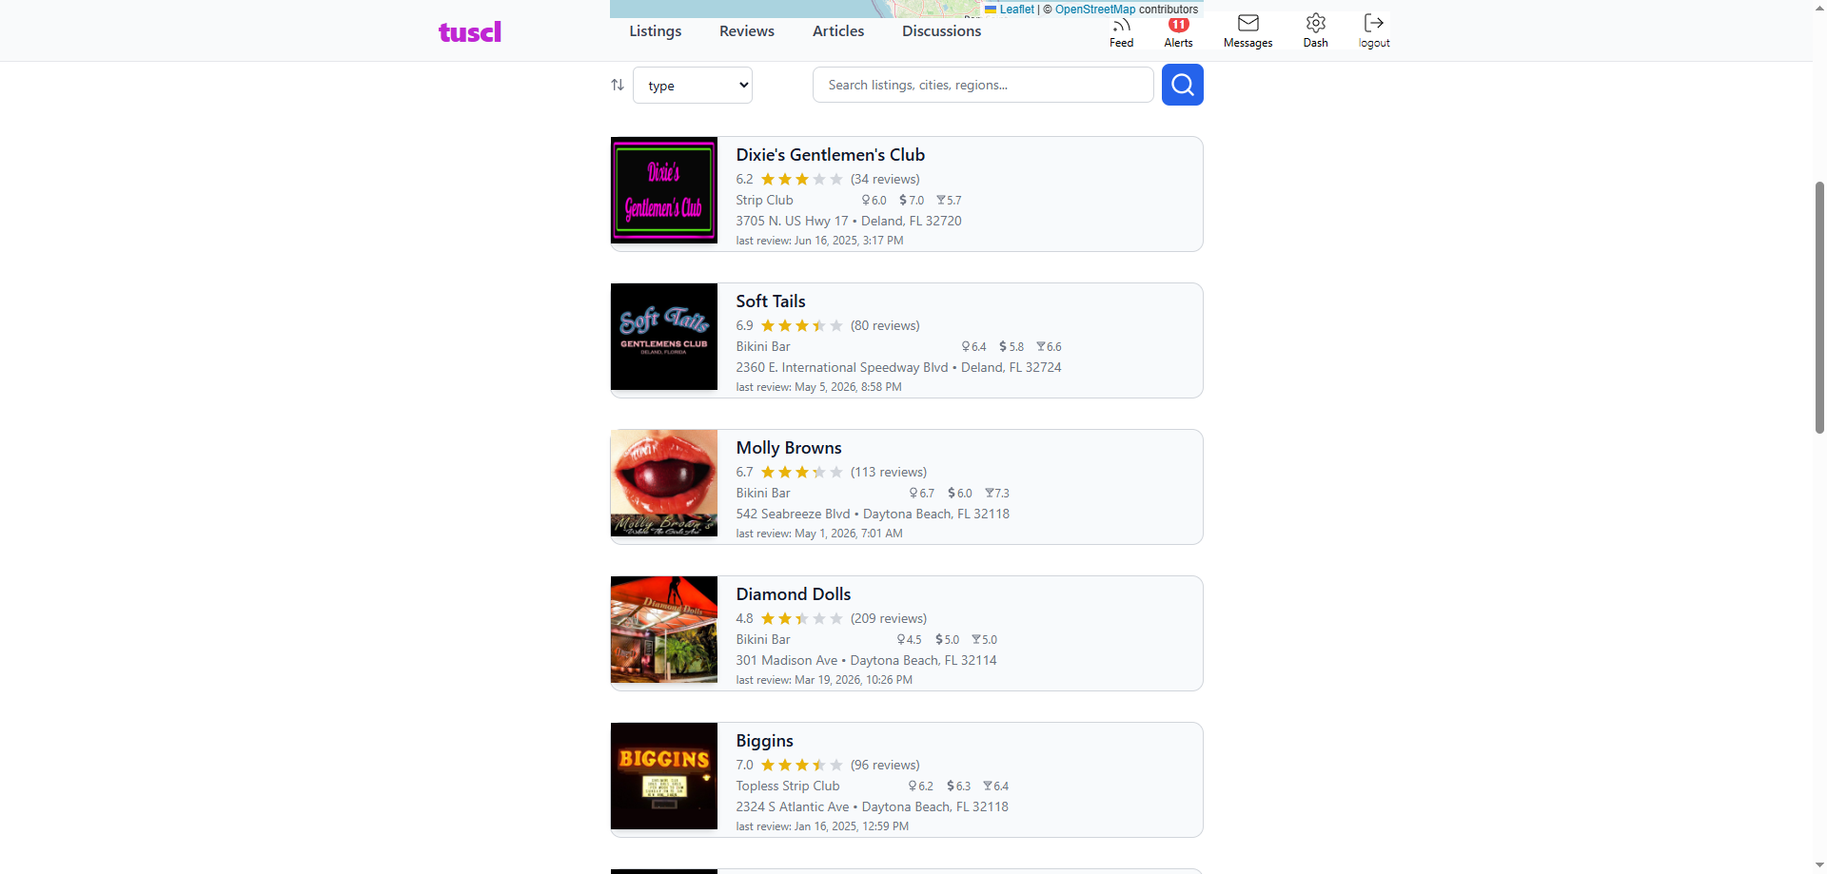Image resolution: width=1827 pixels, height=874 pixels.
Task: Click the Diamond Dolls thumbnail image
Action: point(664,630)
